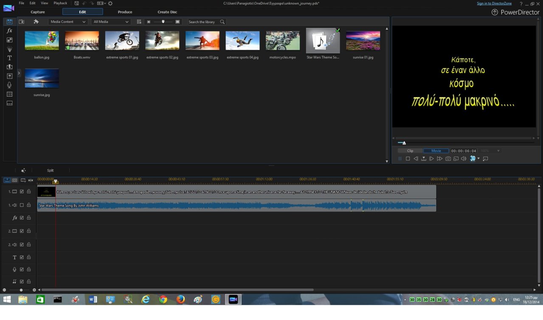The image size is (543, 320).
Task: Lock video track 1 with padlock icon
Action: pos(29,192)
